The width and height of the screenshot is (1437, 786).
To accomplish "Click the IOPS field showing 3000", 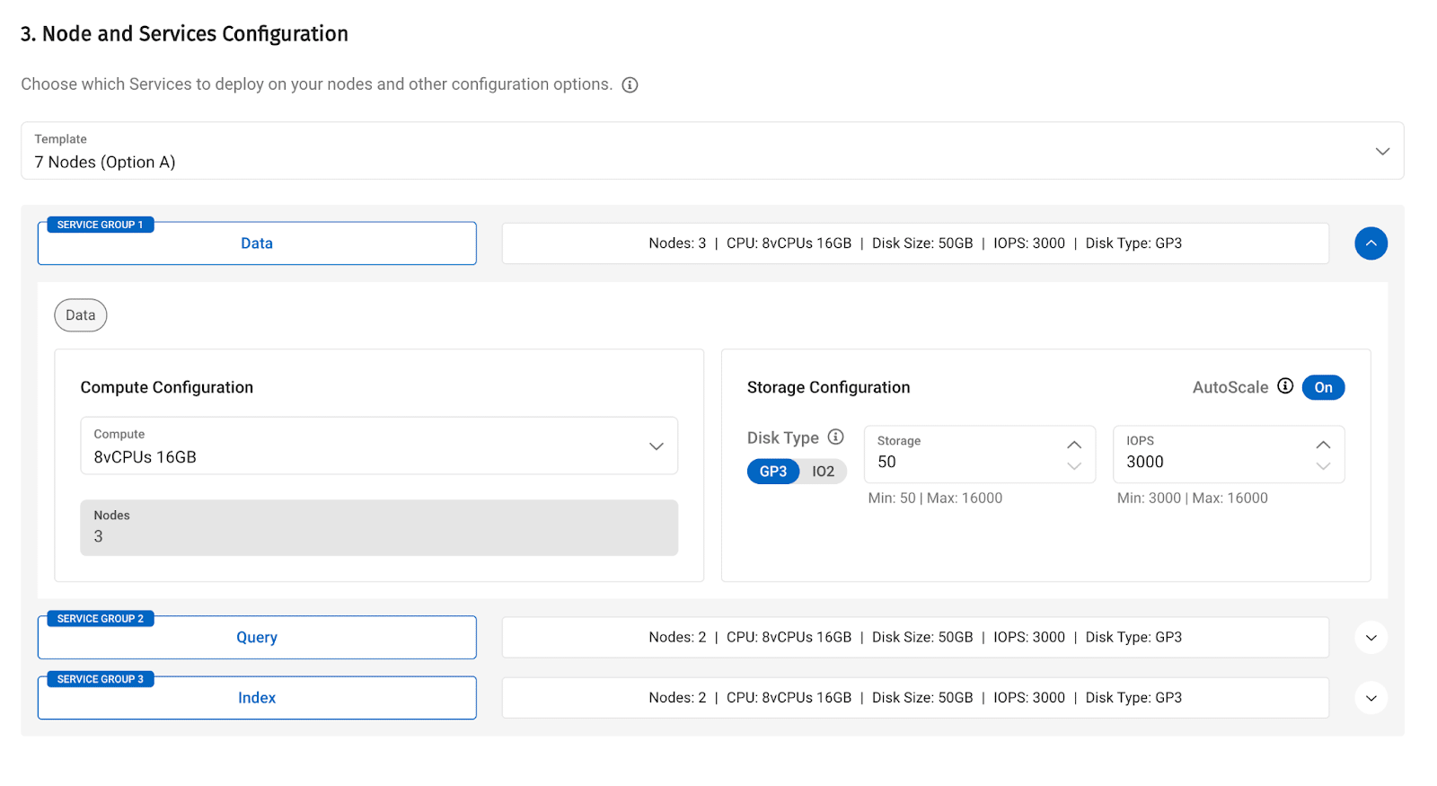I will pos(1229,455).
